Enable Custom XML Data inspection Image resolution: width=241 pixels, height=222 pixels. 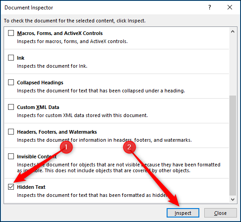tap(11, 107)
